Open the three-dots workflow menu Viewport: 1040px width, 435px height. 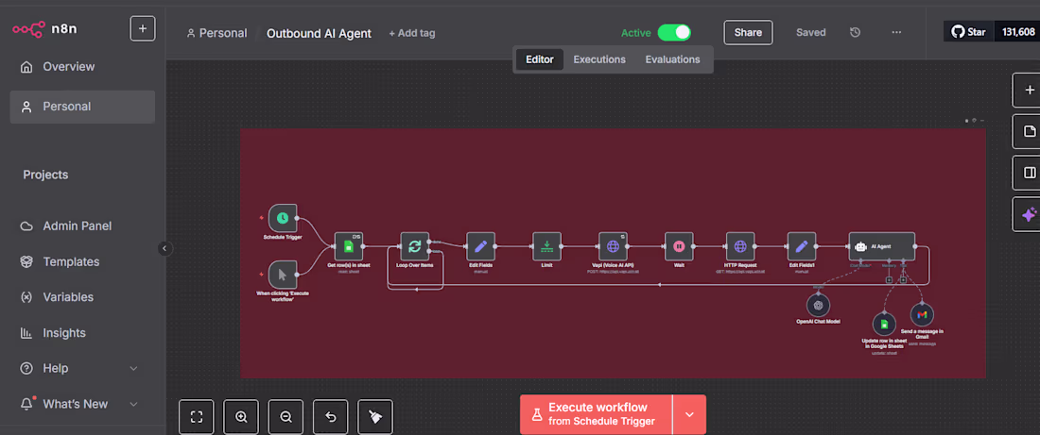[x=896, y=32]
